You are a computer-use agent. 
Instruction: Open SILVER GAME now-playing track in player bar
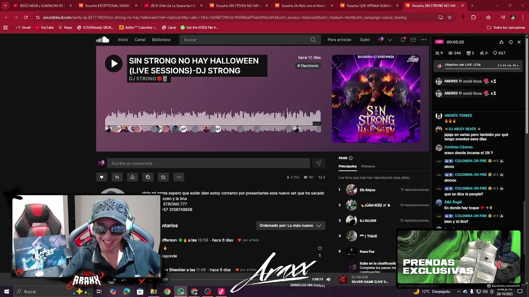coord(370,282)
